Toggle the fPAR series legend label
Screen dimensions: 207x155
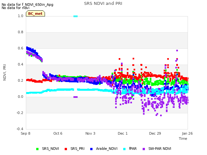[x=133, y=149]
